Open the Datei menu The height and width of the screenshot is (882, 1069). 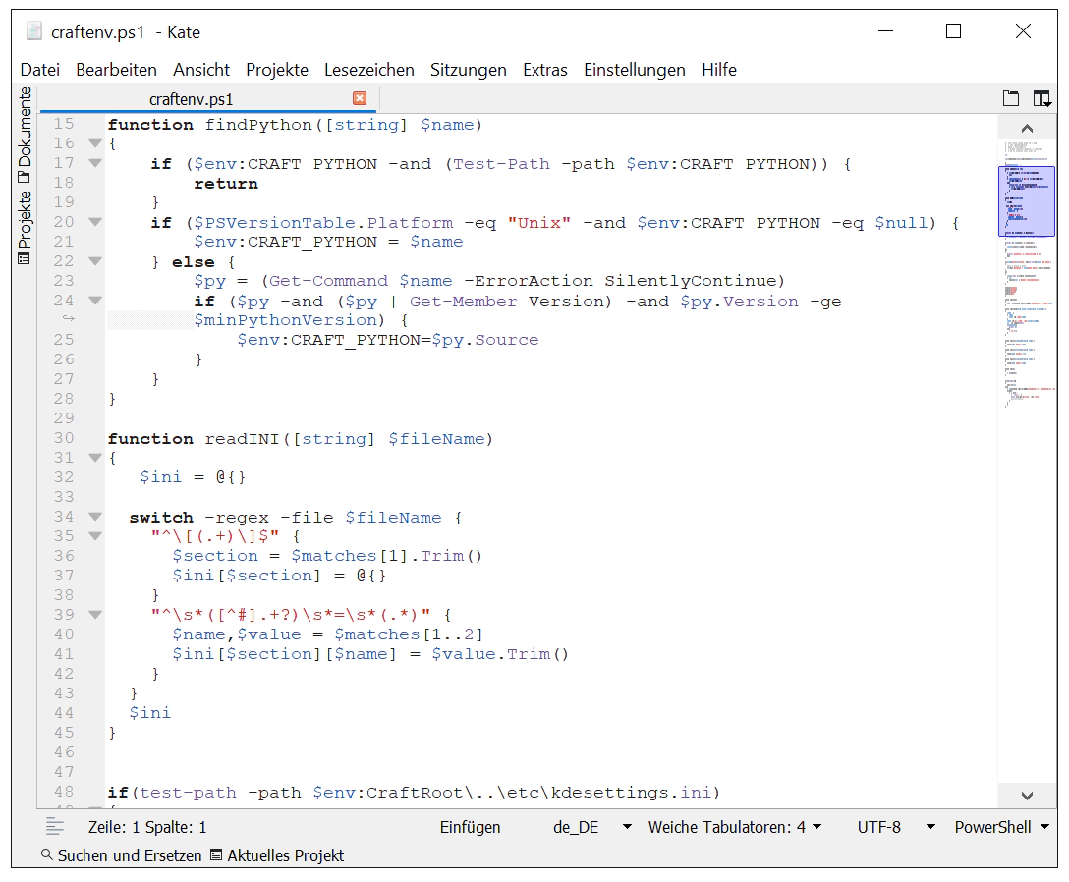39,70
